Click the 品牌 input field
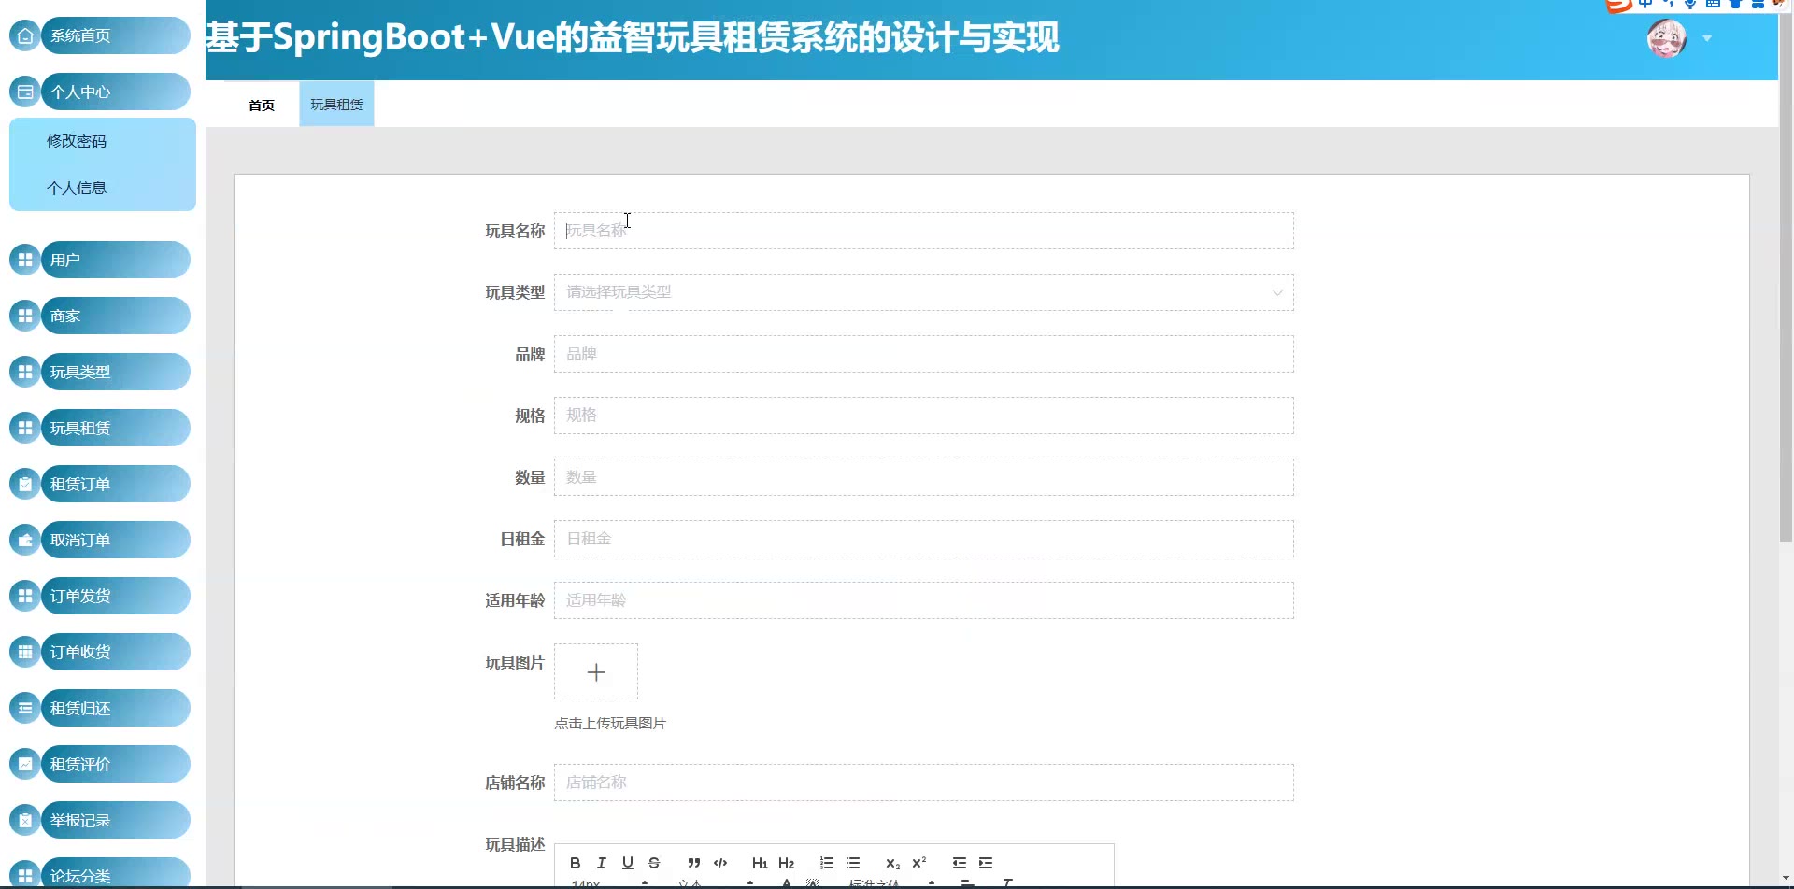The width and height of the screenshot is (1794, 889). point(923,354)
